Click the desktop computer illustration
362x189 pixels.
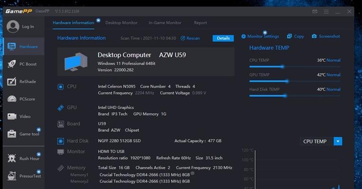pyautogui.click(x=76, y=62)
